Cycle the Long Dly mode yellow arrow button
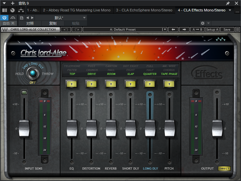The height and width of the screenshot is (181, 241). pos(150,84)
